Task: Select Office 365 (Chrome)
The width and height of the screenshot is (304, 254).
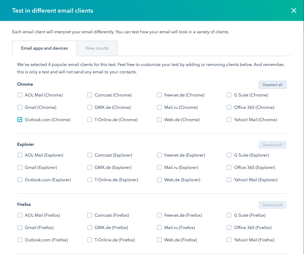Action: (x=229, y=107)
